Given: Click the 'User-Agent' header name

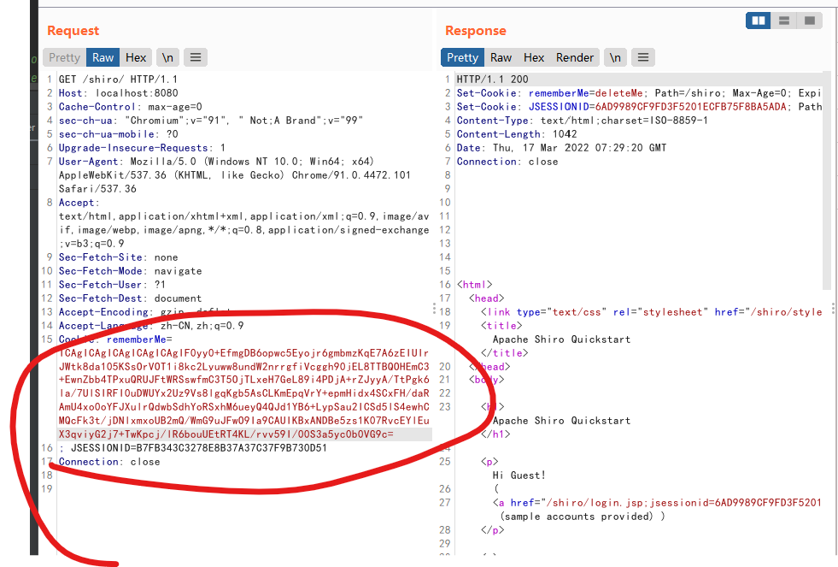Looking at the screenshot, I should pos(90,162).
